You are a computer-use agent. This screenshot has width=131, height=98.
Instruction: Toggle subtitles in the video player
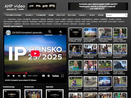(43, 76)
